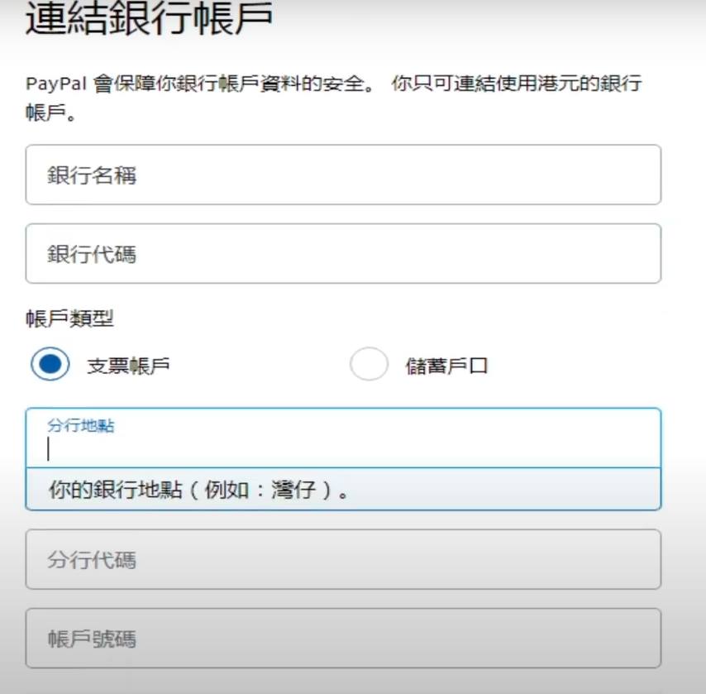706x694 pixels.
Task: Click the 帳戶號碼 input field
Action: click(343, 638)
